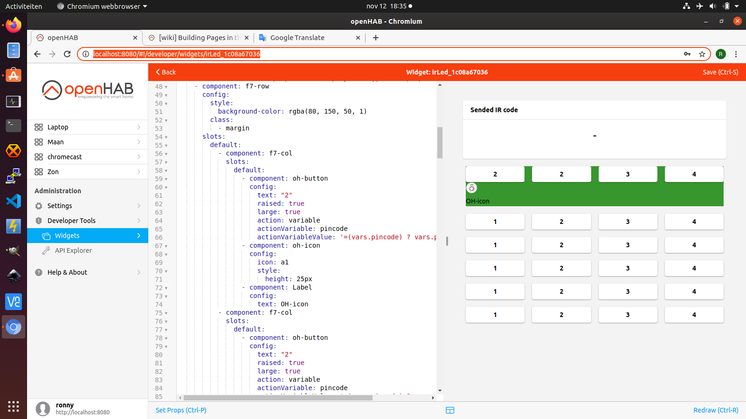Image resolution: width=746 pixels, height=419 pixels.
Task: Open the Chromium three-dot menu
Action: click(x=736, y=54)
